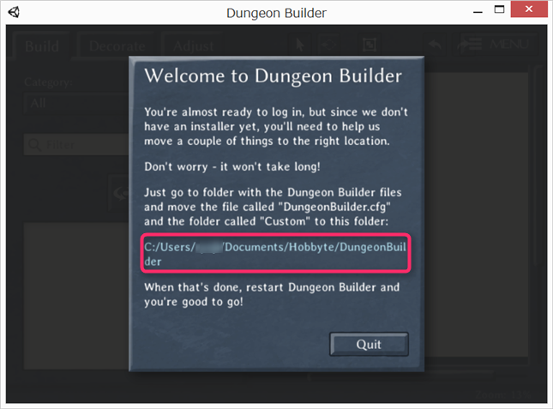This screenshot has width=553, height=409.
Task: Switch to the dimmed Adjust tab
Action: pyautogui.click(x=193, y=46)
